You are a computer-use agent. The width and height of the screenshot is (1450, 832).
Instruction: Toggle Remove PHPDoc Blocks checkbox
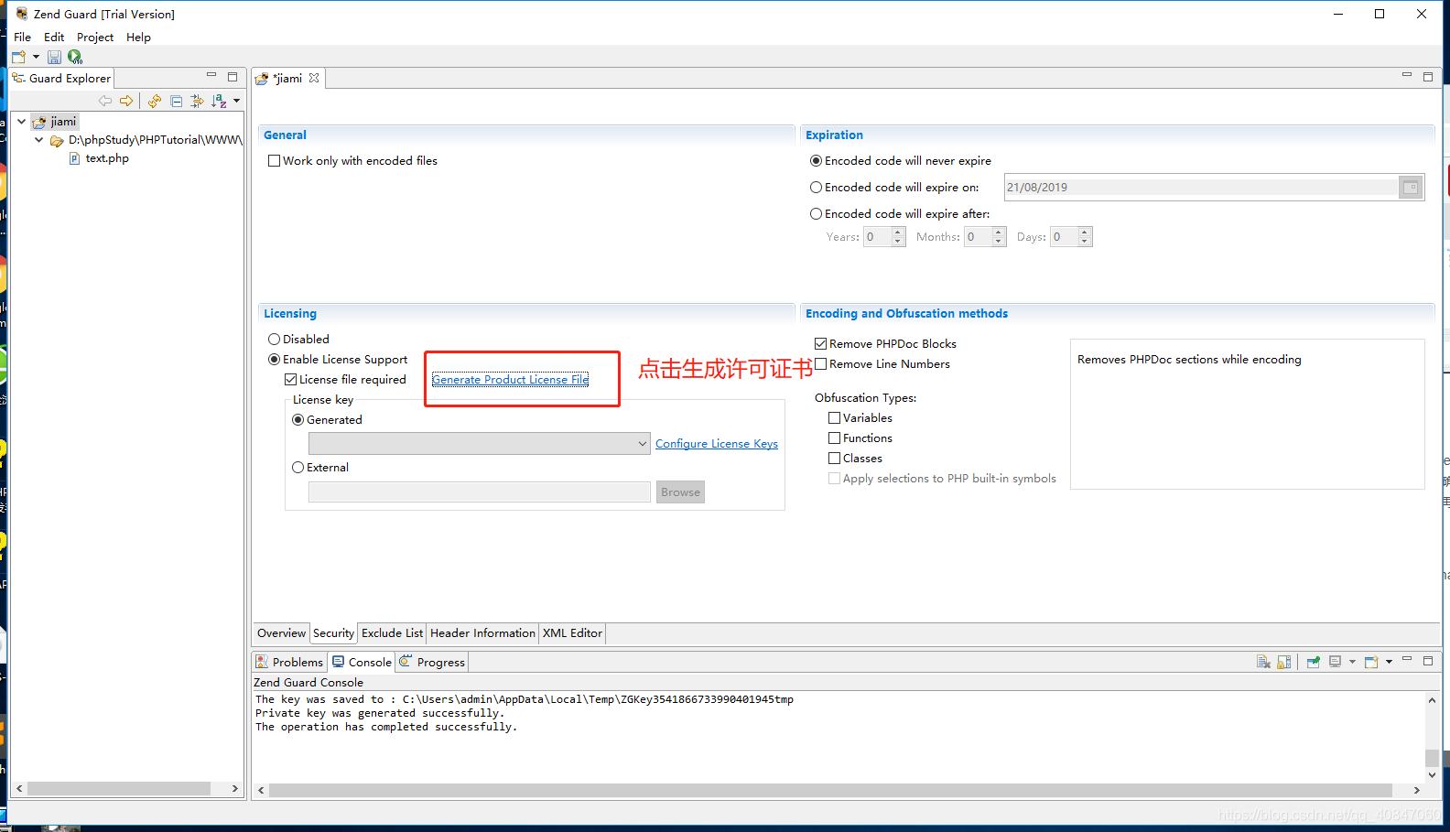(x=820, y=344)
